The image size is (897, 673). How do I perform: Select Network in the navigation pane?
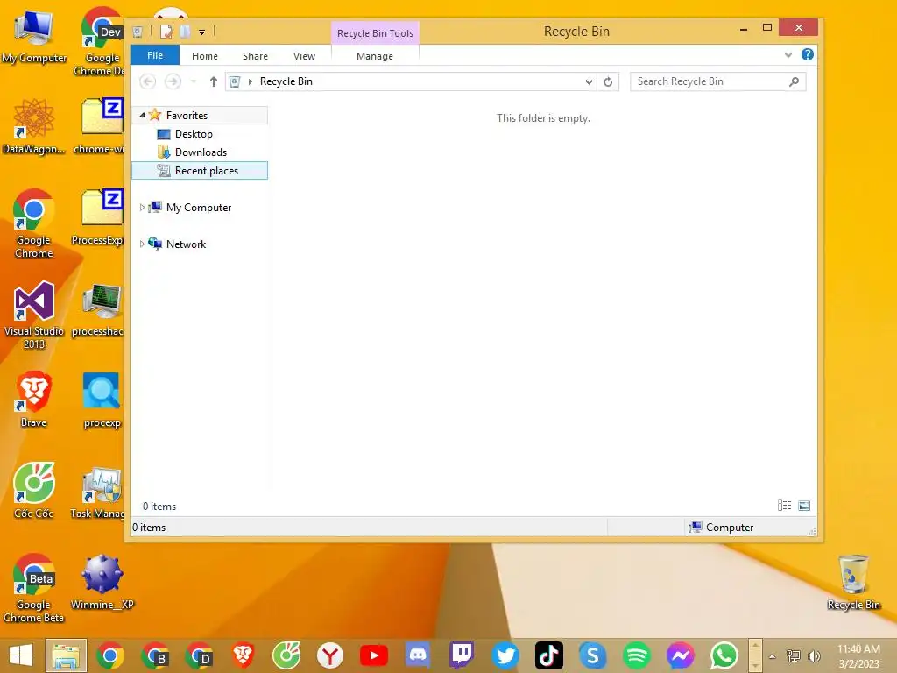(x=186, y=244)
